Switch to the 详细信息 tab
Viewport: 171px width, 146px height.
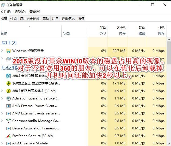[x=68, y=19]
